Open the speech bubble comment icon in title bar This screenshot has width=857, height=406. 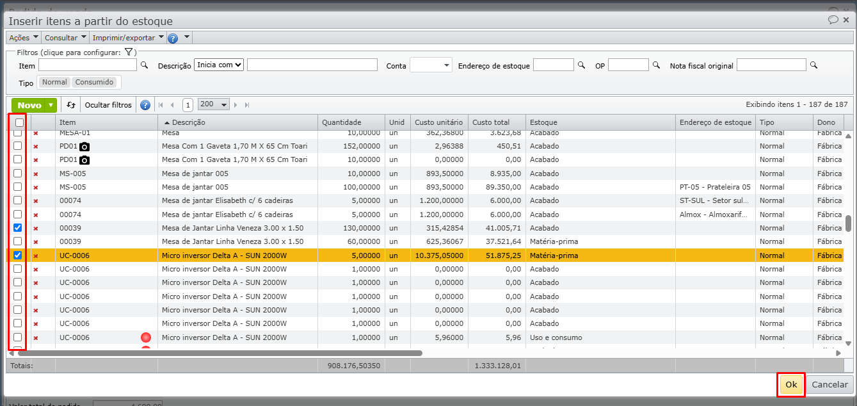833,20
